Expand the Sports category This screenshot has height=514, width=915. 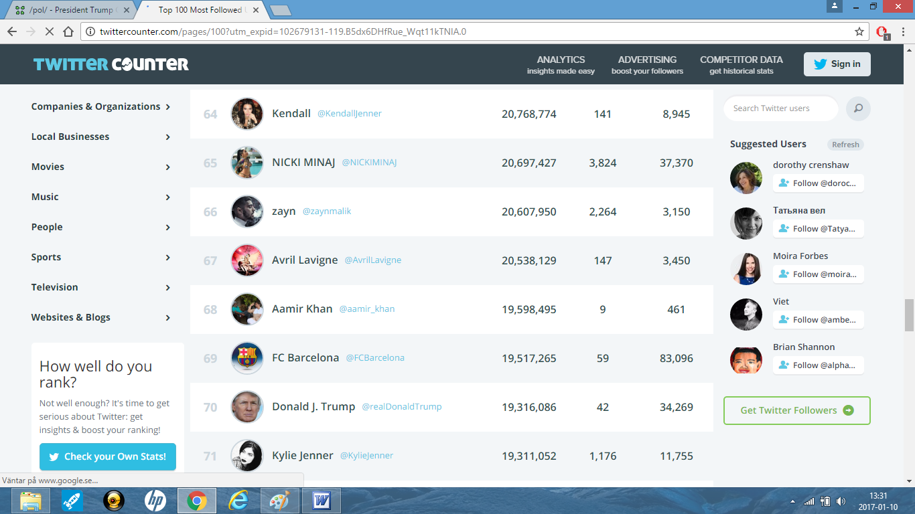coord(101,257)
